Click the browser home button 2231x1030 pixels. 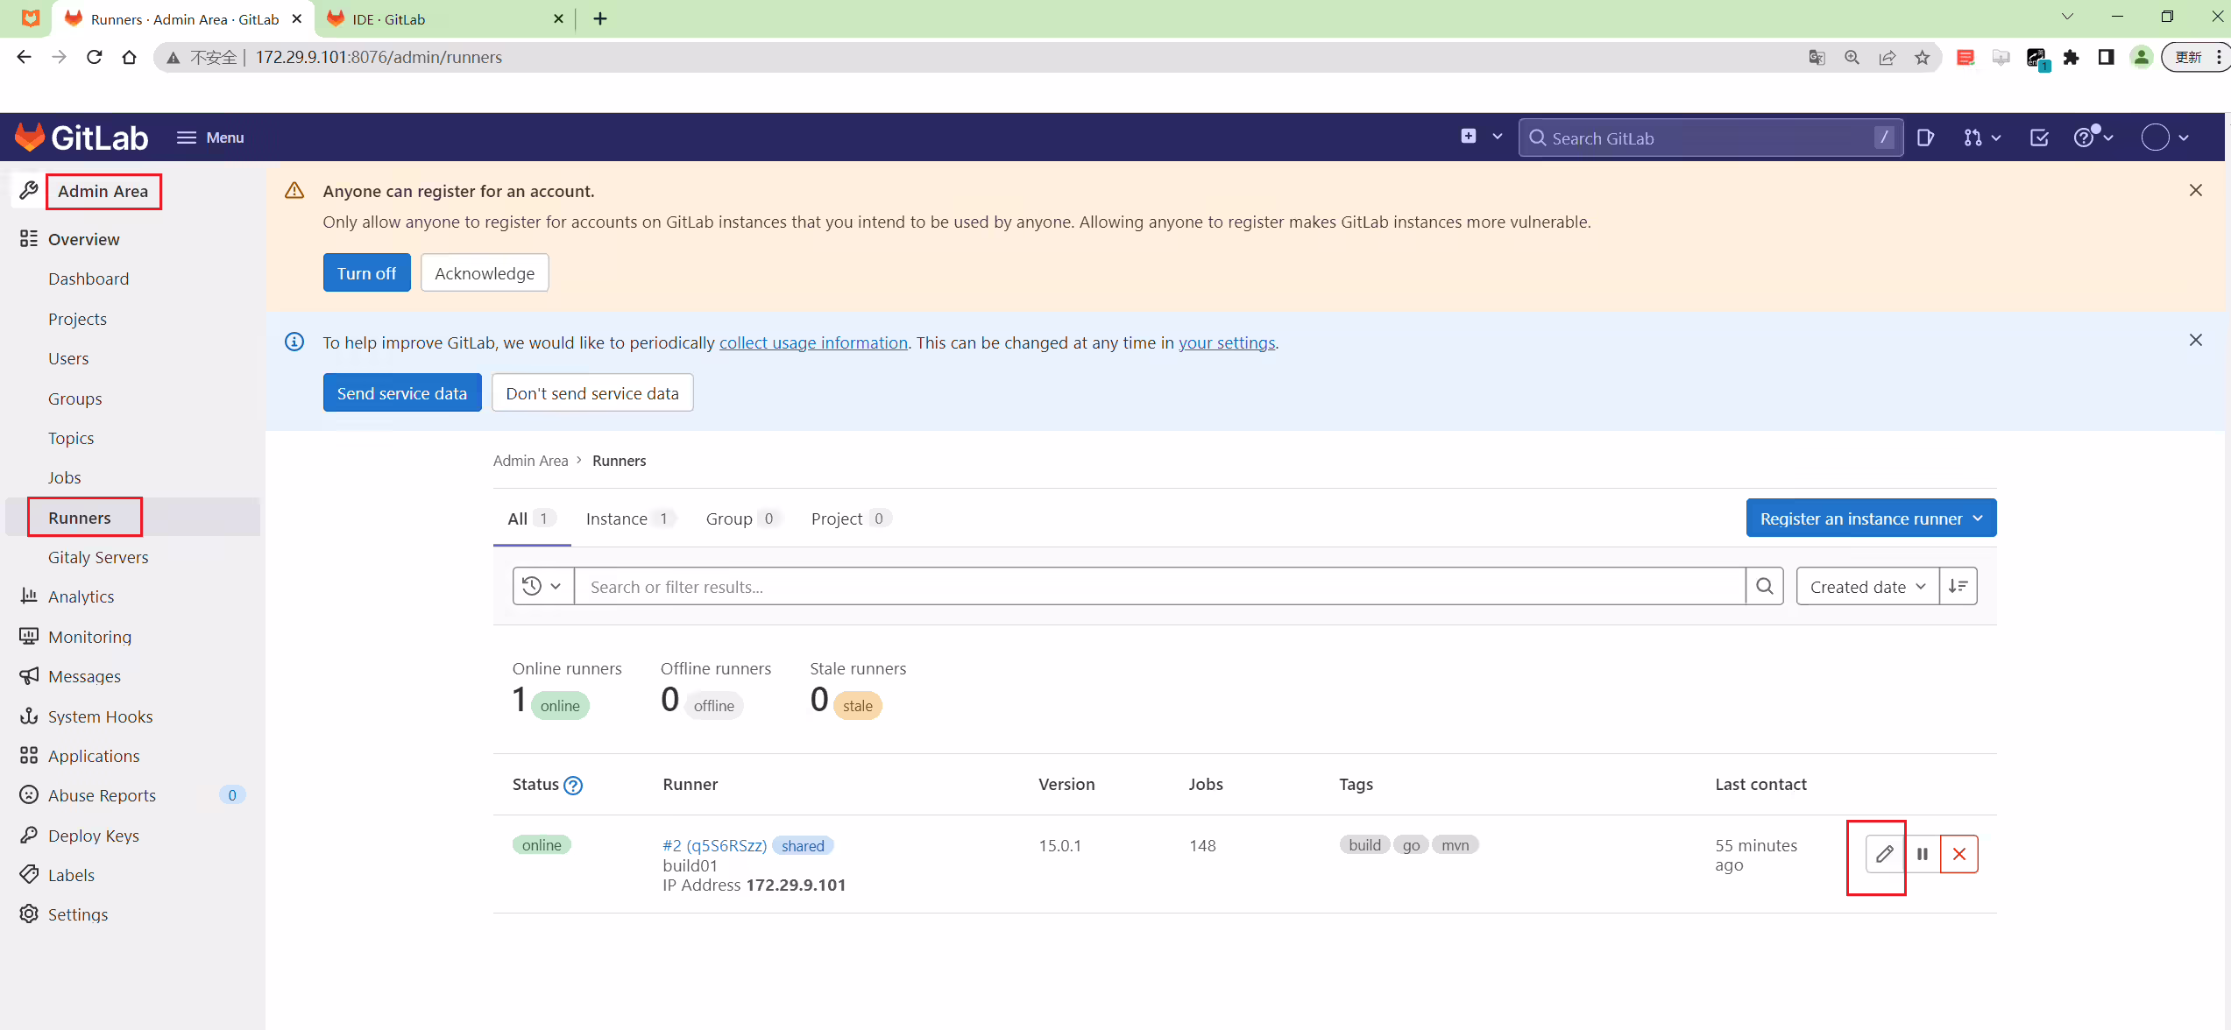coord(129,57)
